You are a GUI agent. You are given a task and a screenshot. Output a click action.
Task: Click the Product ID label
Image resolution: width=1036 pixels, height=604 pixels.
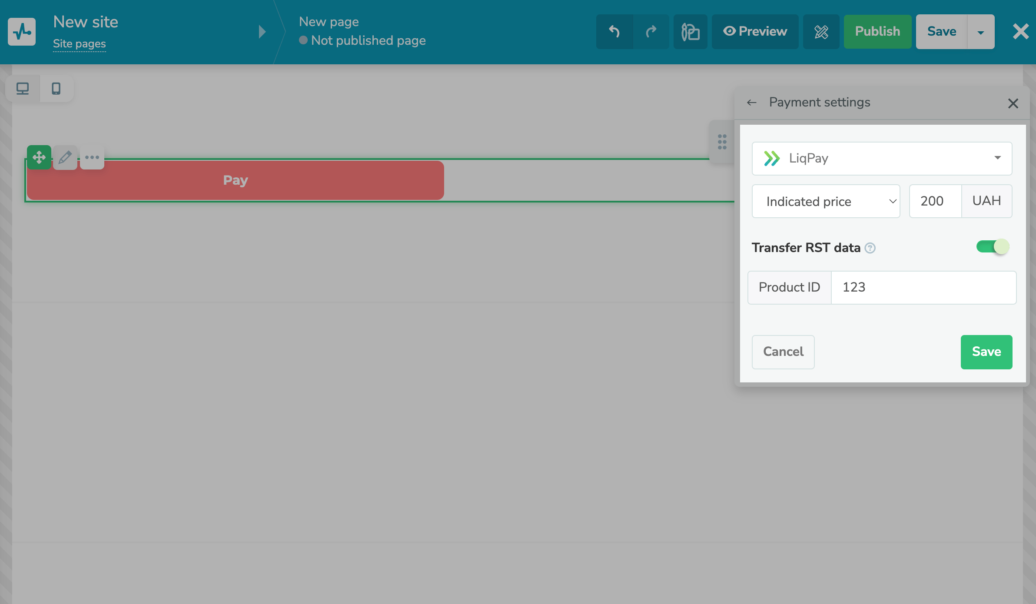coord(790,287)
